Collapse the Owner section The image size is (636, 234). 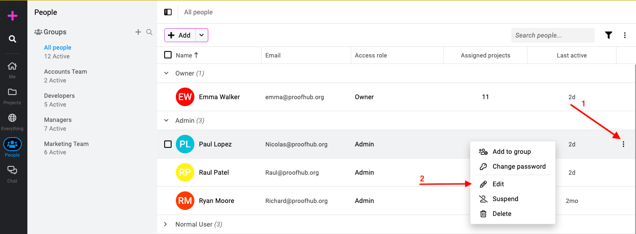(x=167, y=73)
